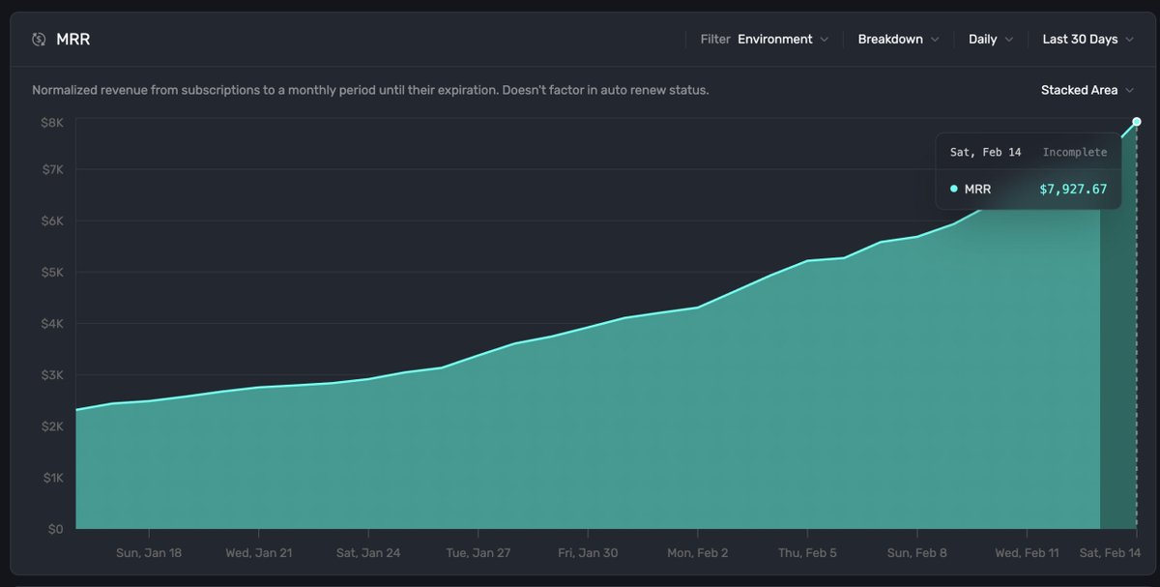Click the $1K y-axis label
The image size is (1160, 587).
[x=51, y=478]
